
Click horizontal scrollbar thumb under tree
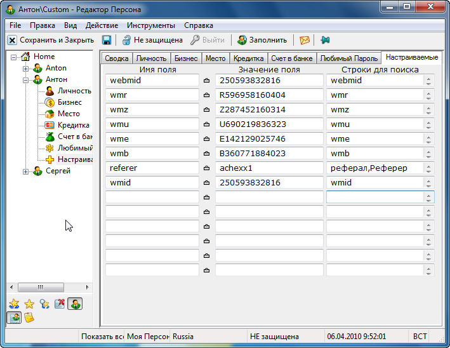41,287
